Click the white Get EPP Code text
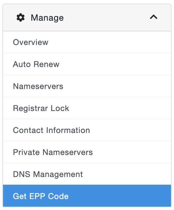This screenshot has height=210, width=174. point(41,196)
